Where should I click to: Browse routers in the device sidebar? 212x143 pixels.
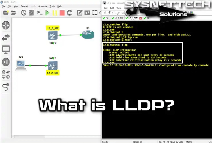click(x=6, y=25)
